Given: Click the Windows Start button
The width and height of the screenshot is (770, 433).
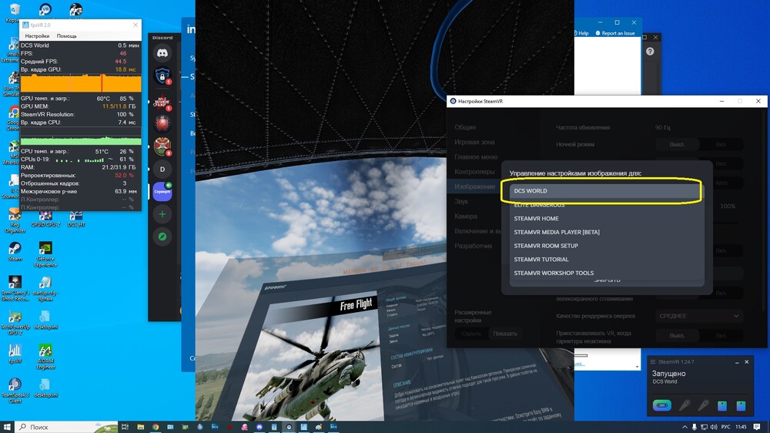Looking at the screenshot, I should pos(7,427).
